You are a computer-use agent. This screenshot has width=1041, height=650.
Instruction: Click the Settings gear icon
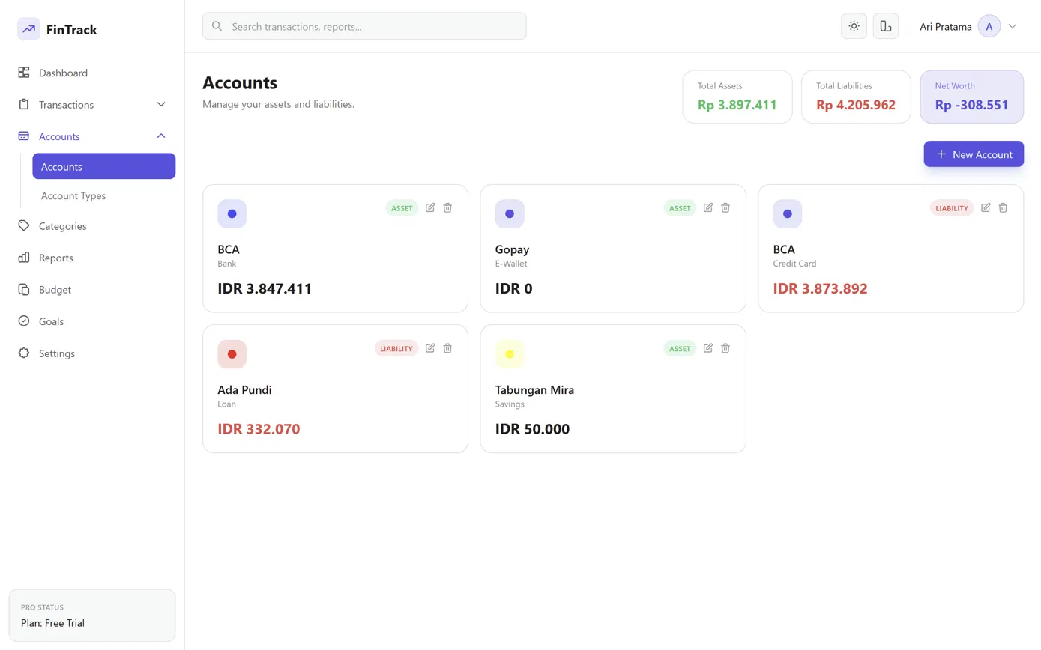pos(24,353)
